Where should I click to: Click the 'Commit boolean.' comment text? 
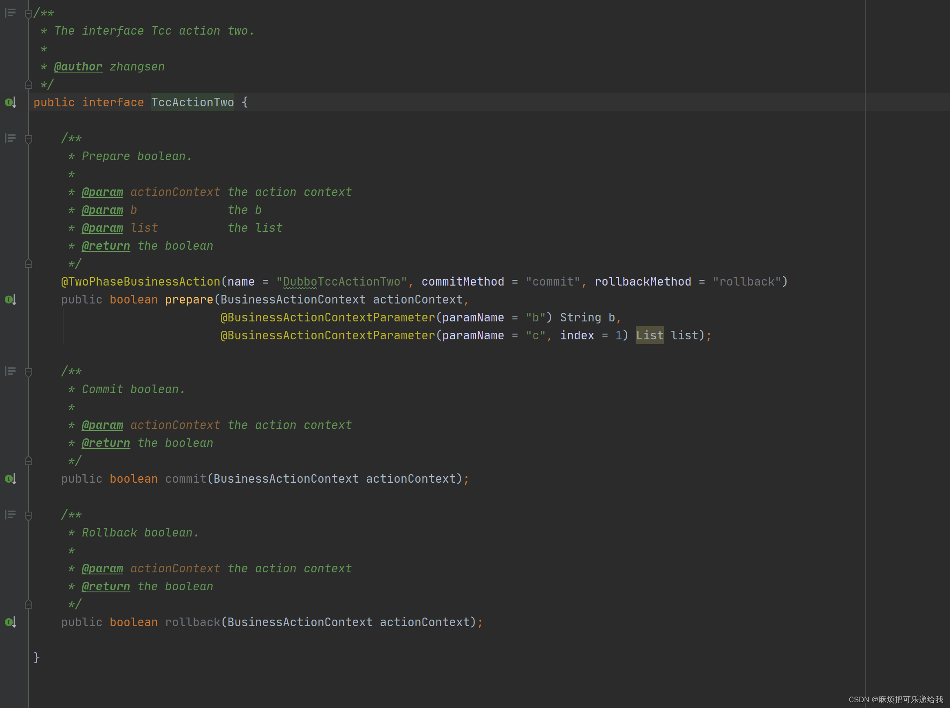[133, 389]
